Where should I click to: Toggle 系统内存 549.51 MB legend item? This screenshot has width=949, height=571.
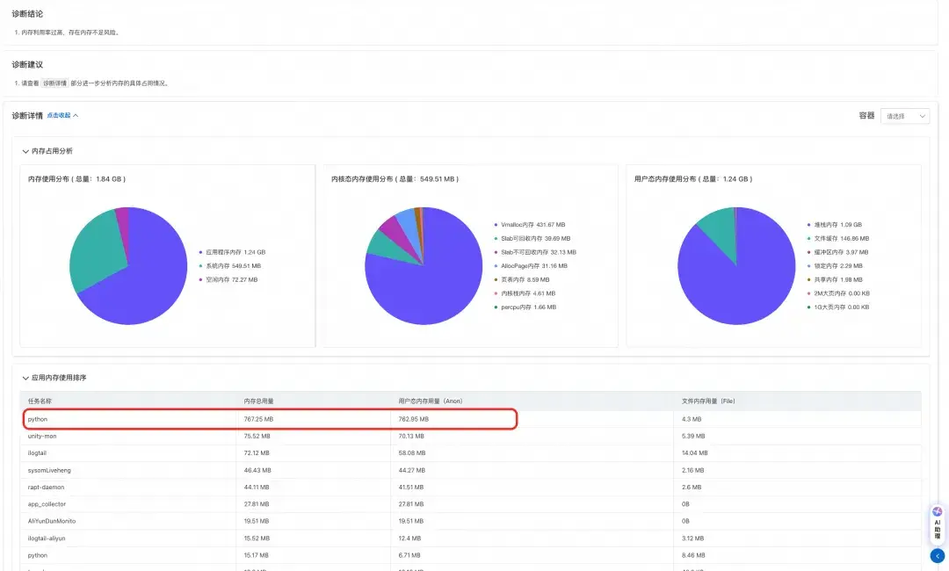(230, 266)
